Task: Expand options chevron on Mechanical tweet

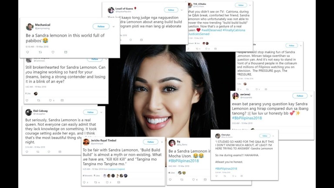Action: (x=114, y=27)
